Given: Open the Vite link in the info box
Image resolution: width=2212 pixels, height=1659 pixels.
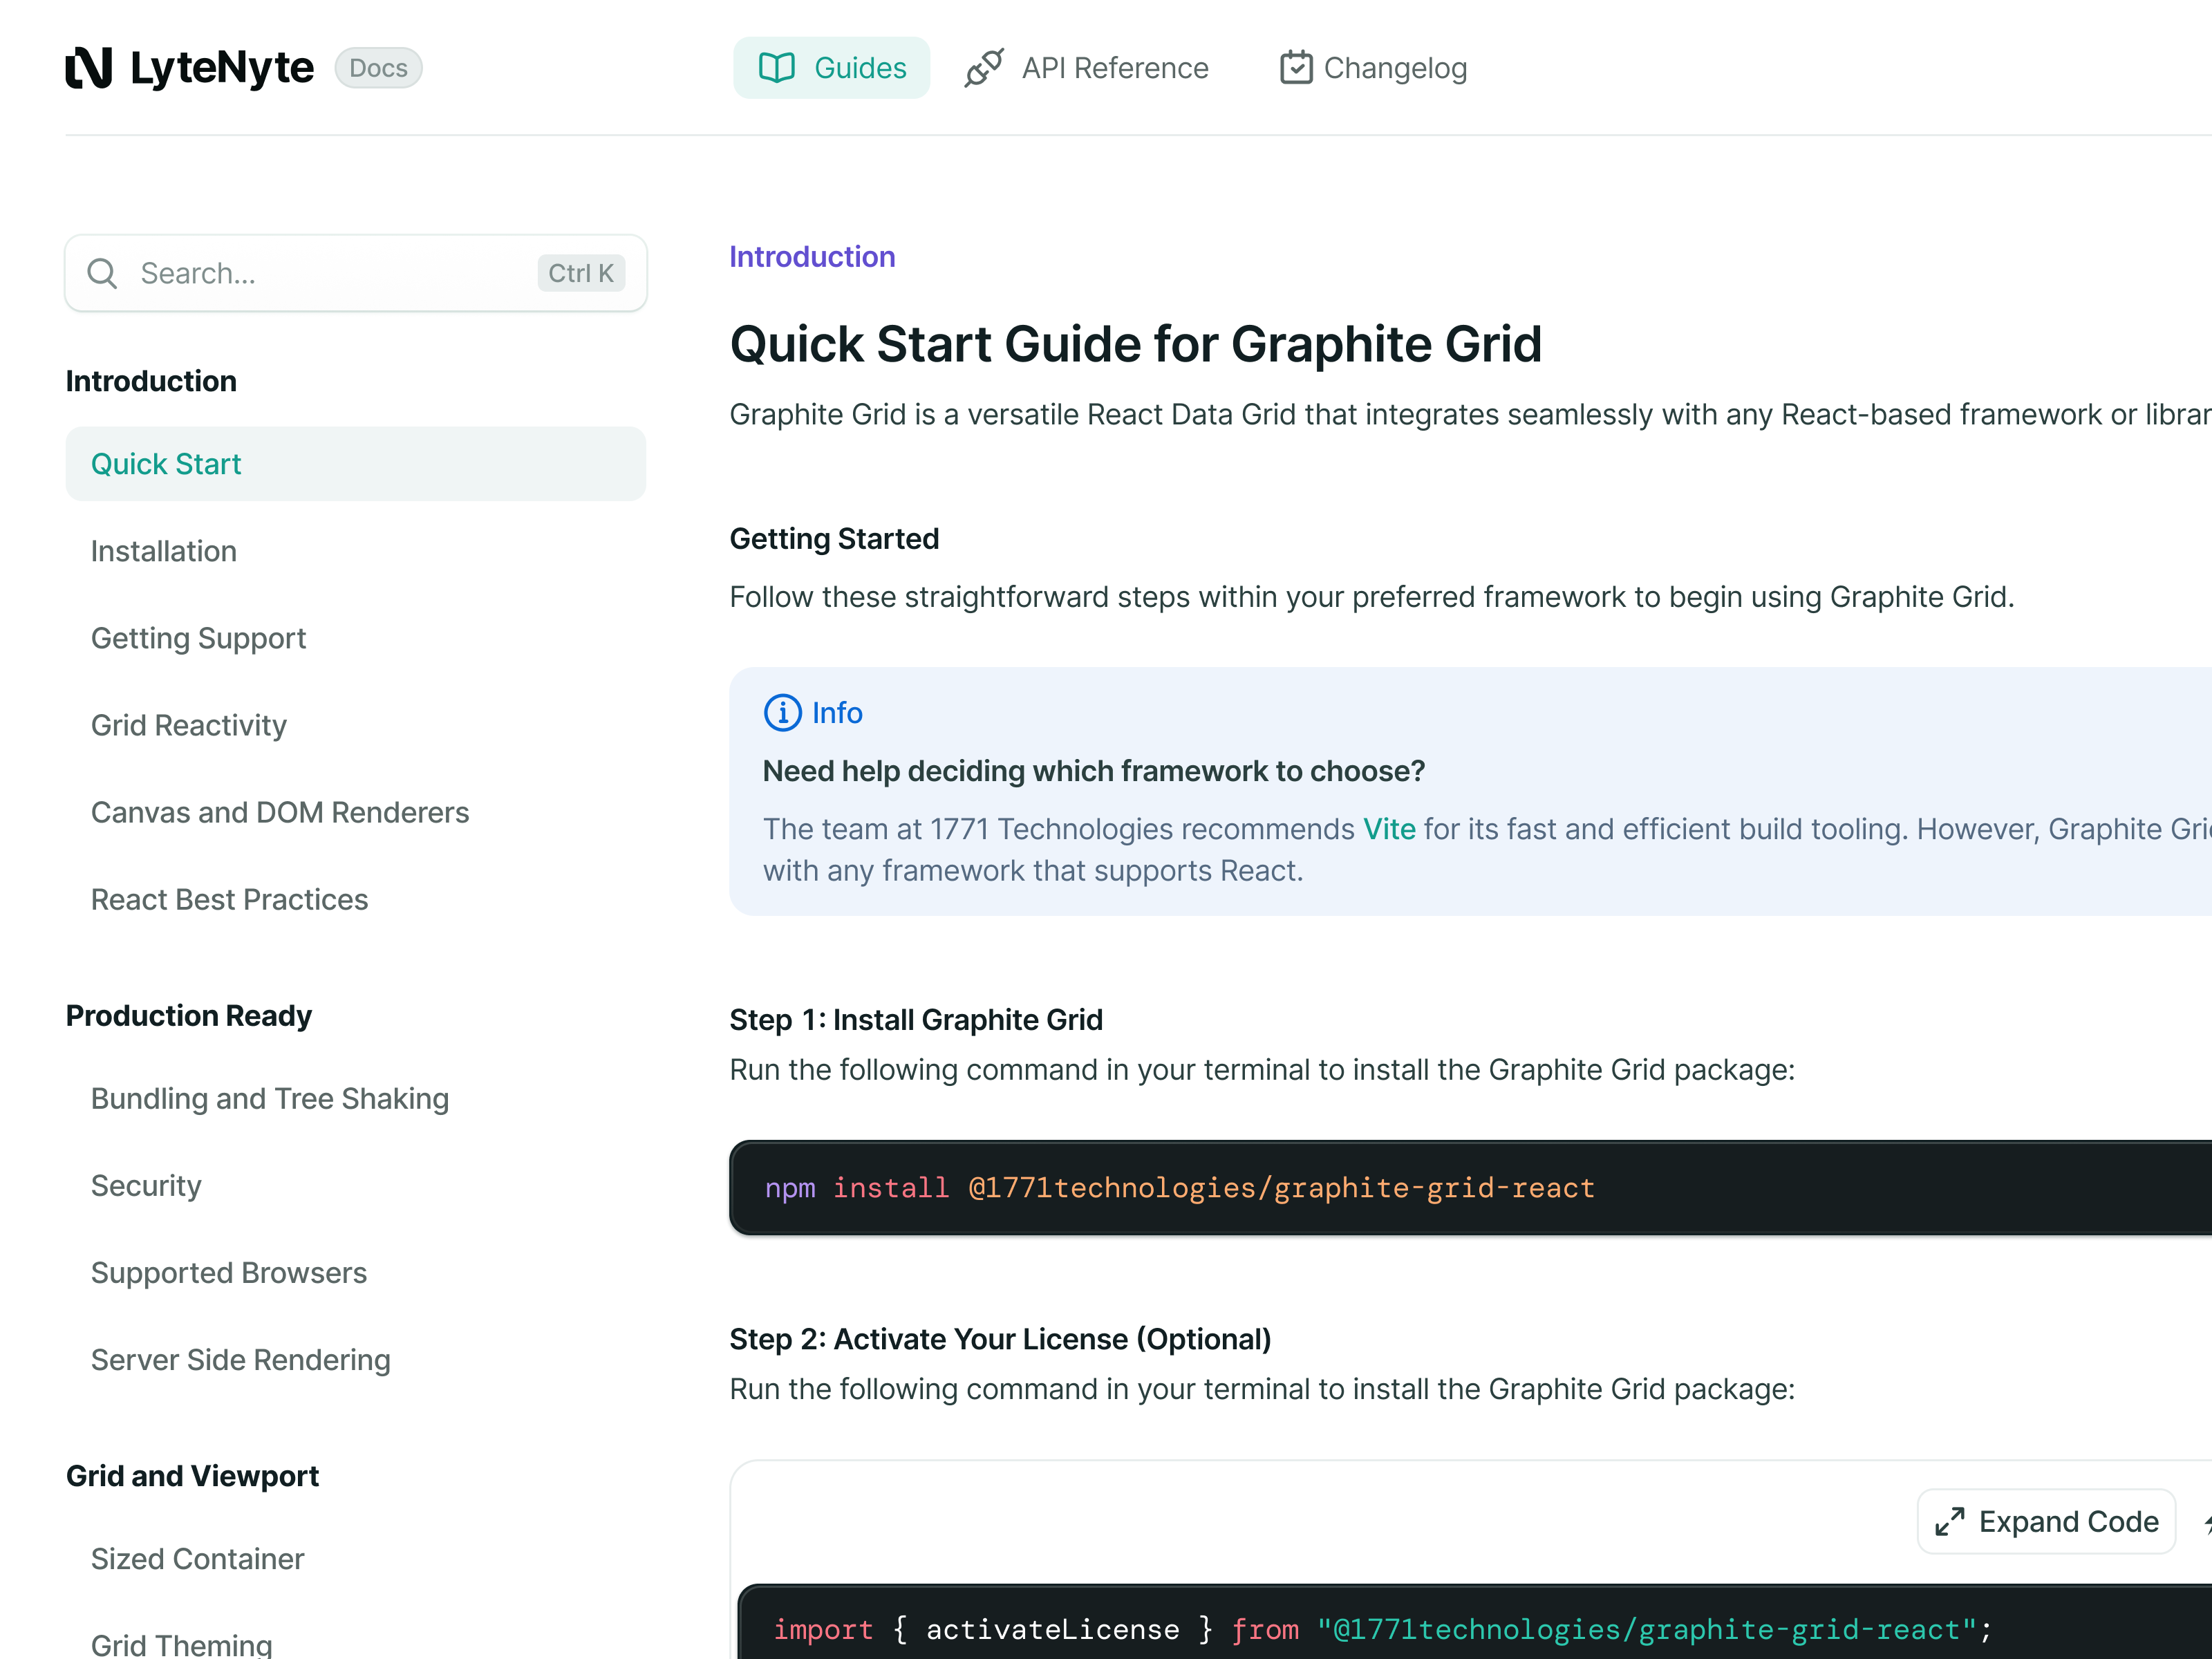Looking at the screenshot, I should point(1389,828).
